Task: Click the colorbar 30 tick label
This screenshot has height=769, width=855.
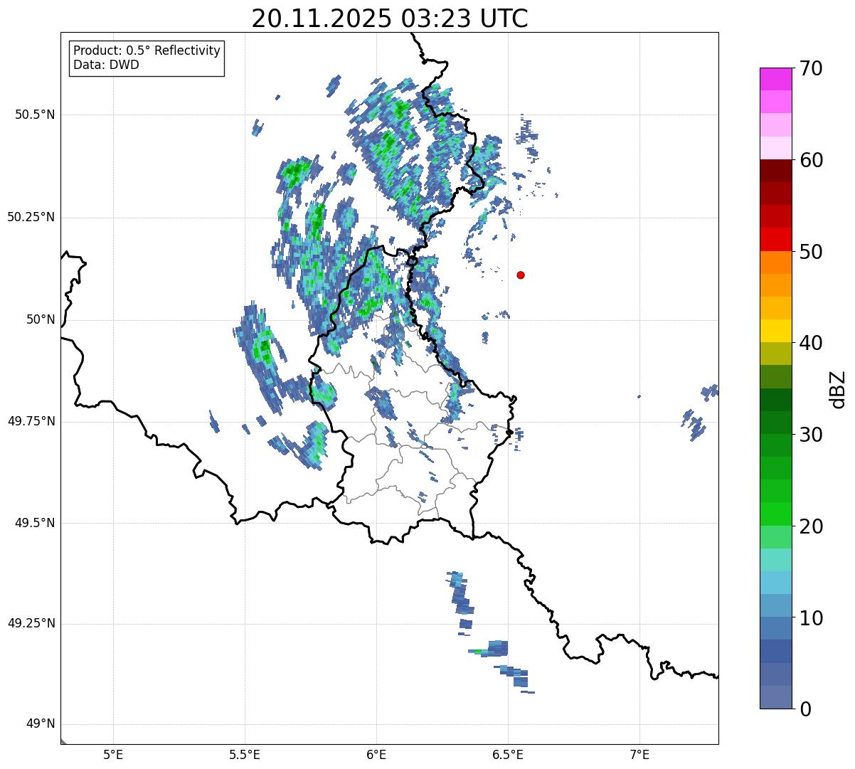Action: point(811,435)
